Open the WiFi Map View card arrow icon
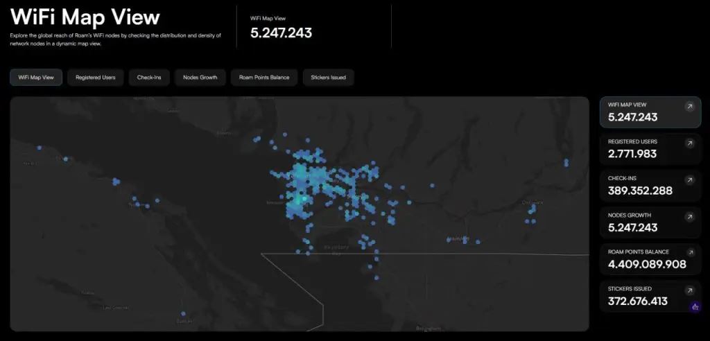Screen dimensions: 710x341 [689, 107]
